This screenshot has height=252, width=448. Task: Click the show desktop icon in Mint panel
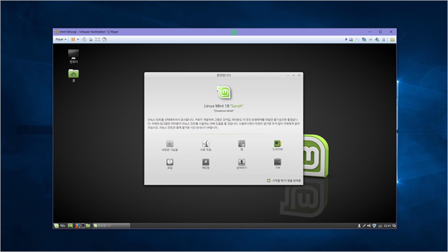tap(70, 226)
